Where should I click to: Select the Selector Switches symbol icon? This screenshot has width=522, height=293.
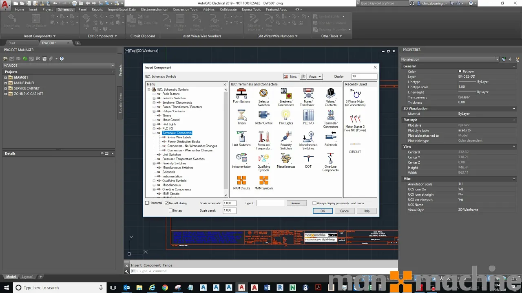(263, 94)
